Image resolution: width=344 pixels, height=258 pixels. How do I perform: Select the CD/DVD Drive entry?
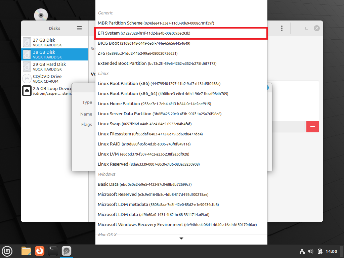coord(54,79)
